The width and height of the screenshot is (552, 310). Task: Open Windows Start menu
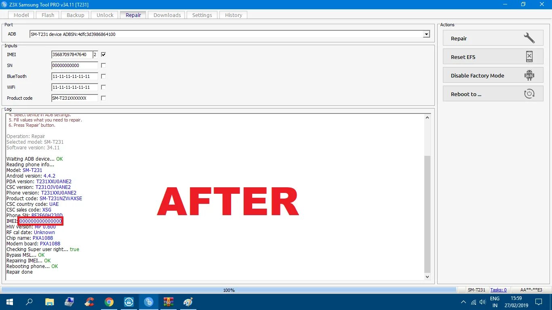10,302
